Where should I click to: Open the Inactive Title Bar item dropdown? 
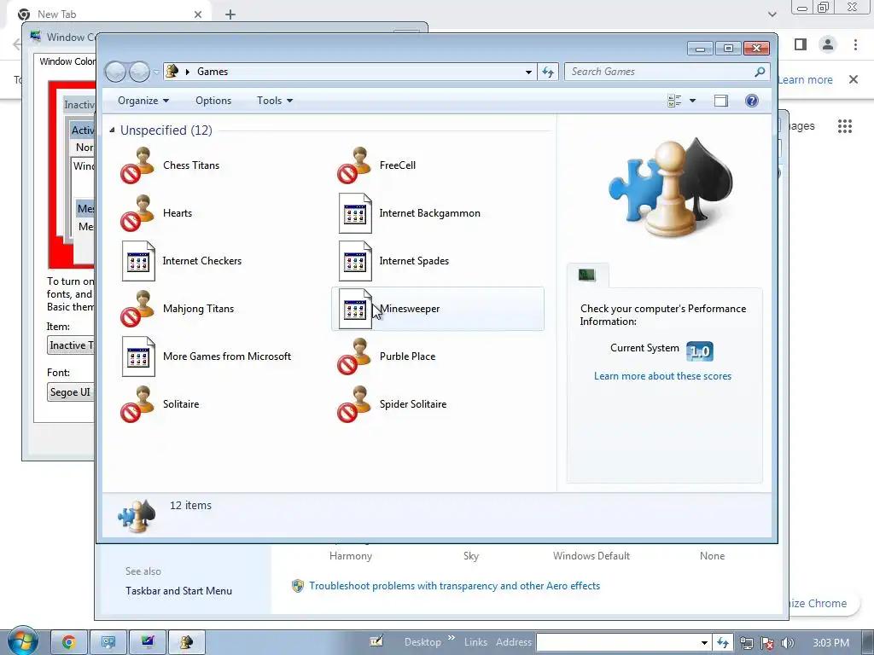click(71, 345)
